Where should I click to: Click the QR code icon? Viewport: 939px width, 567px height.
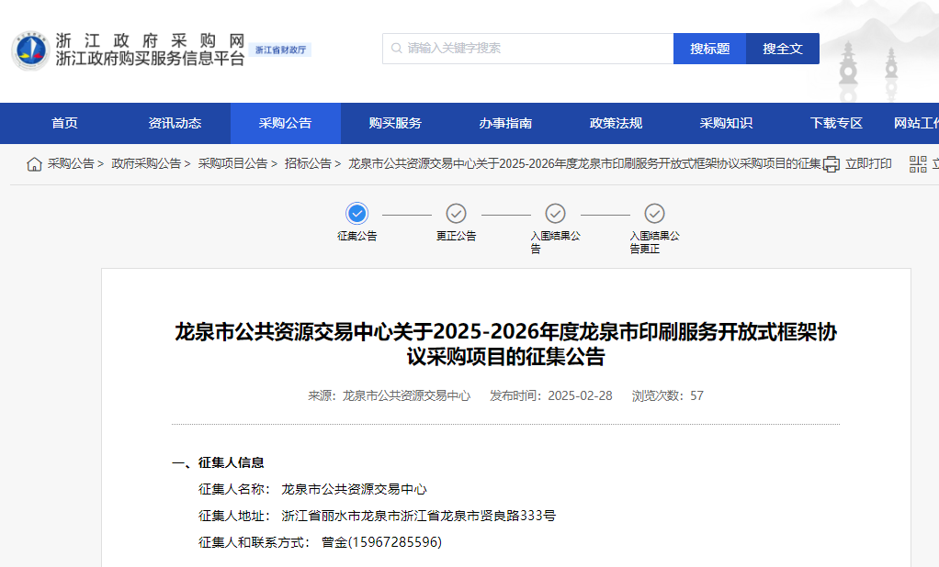pyautogui.click(x=918, y=164)
